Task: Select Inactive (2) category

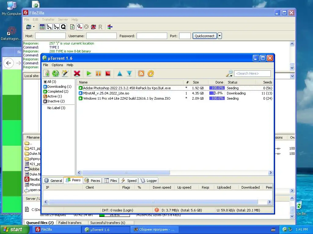Action: point(54,101)
